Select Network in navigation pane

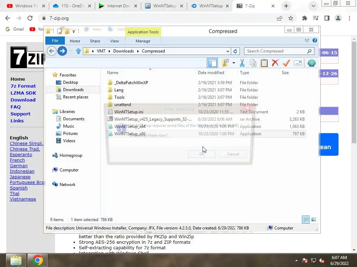67,185
